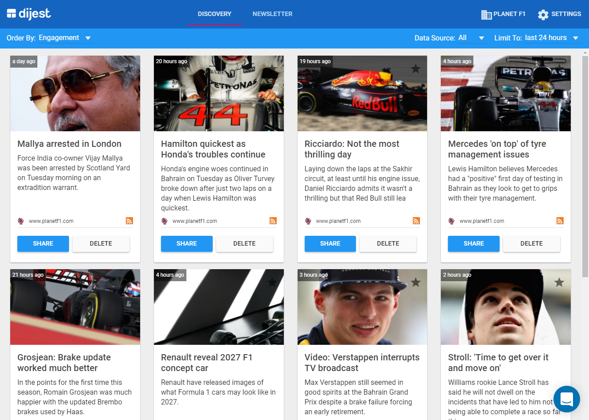Click the Mercedes Petronas car thumbnail

[x=506, y=93]
